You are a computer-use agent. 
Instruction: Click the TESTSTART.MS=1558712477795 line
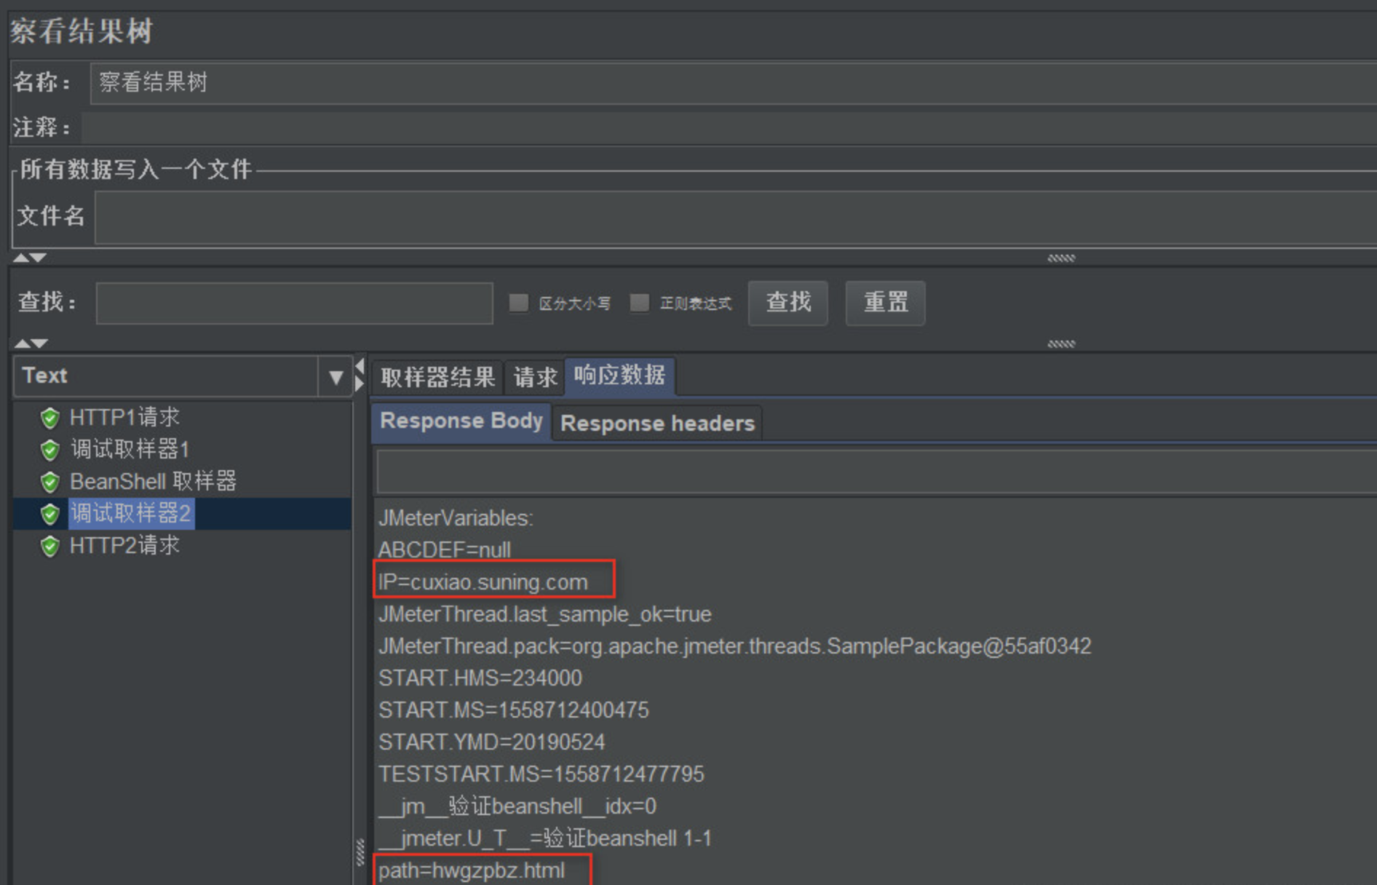[541, 774]
